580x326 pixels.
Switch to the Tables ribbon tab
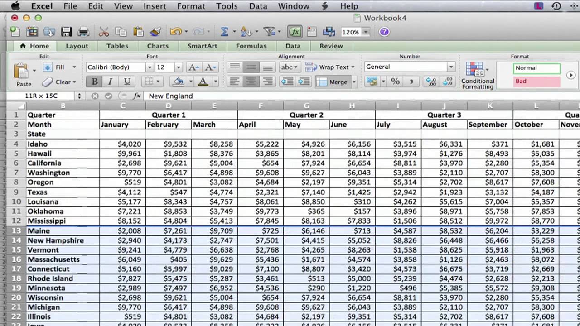point(117,46)
